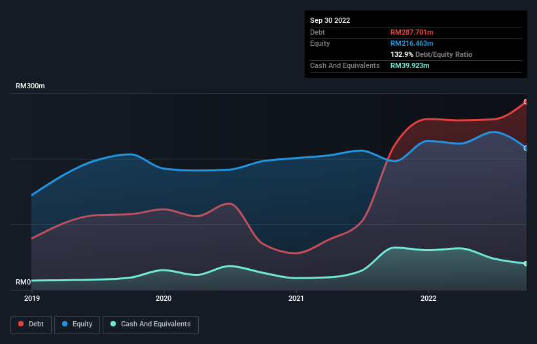
Task: Select the teal Cash endpoint marker
Action: tap(526, 264)
